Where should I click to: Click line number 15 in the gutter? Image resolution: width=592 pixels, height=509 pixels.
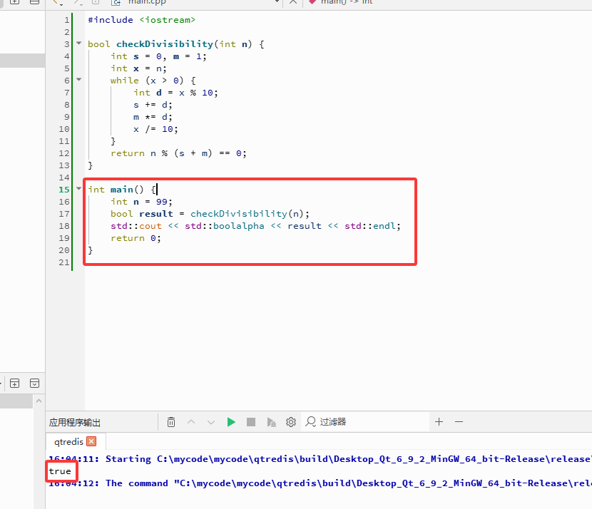[63, 190]
